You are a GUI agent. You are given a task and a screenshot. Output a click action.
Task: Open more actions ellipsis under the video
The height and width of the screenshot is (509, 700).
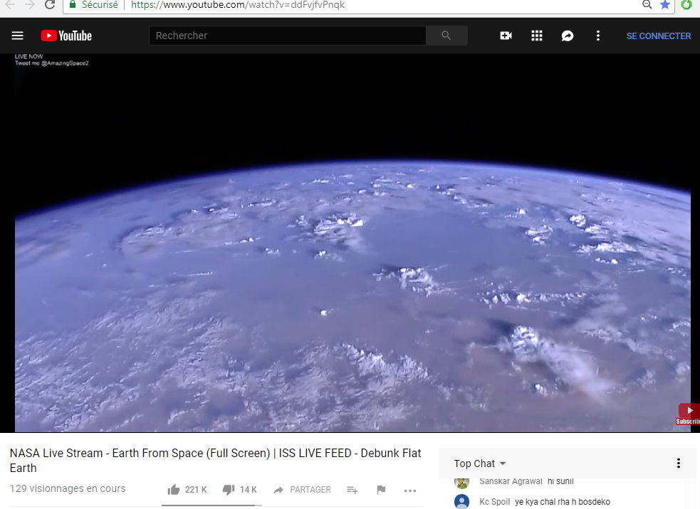tap(410, 491)
